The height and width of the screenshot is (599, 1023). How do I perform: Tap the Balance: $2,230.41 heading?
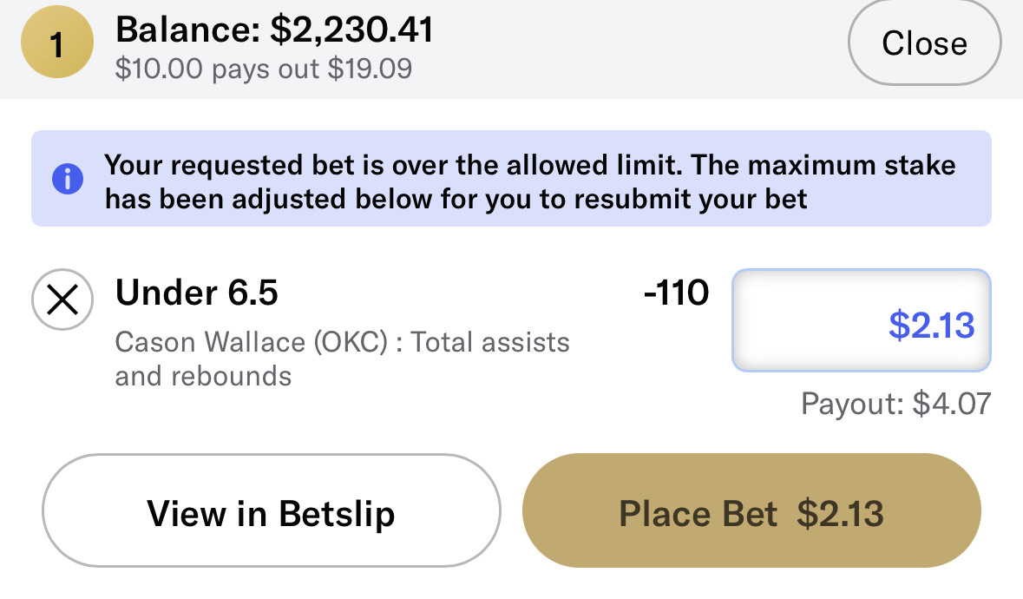(274, 31)
